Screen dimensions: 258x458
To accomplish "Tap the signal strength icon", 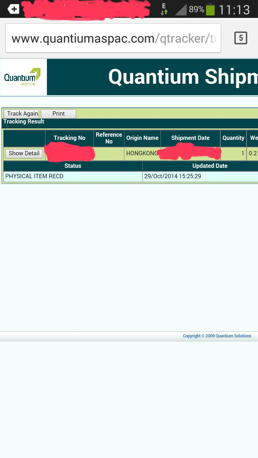I will click(x=181, y=10).
